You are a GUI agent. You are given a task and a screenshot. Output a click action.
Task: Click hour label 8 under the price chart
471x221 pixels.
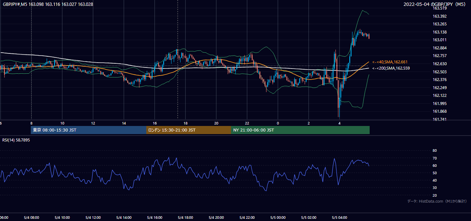[31, 123]
